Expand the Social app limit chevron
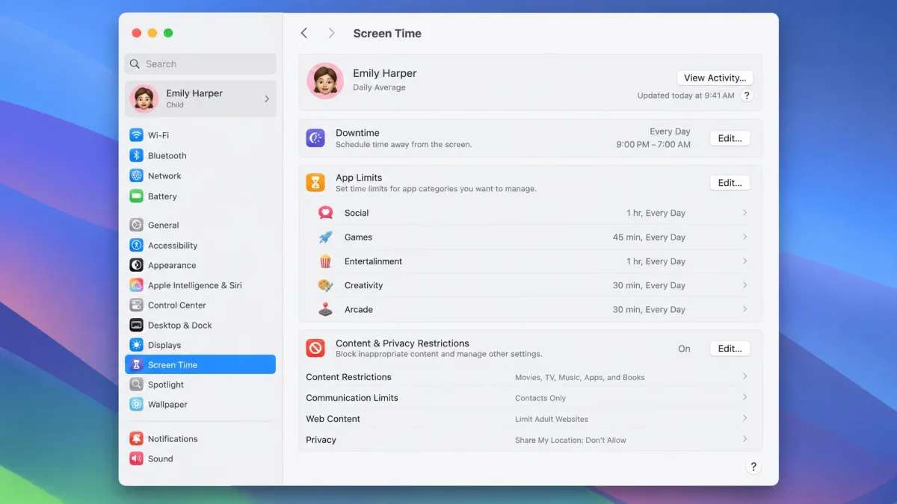Image resolution: width=897 pixels, height=504 pixels. coord(745,213)
